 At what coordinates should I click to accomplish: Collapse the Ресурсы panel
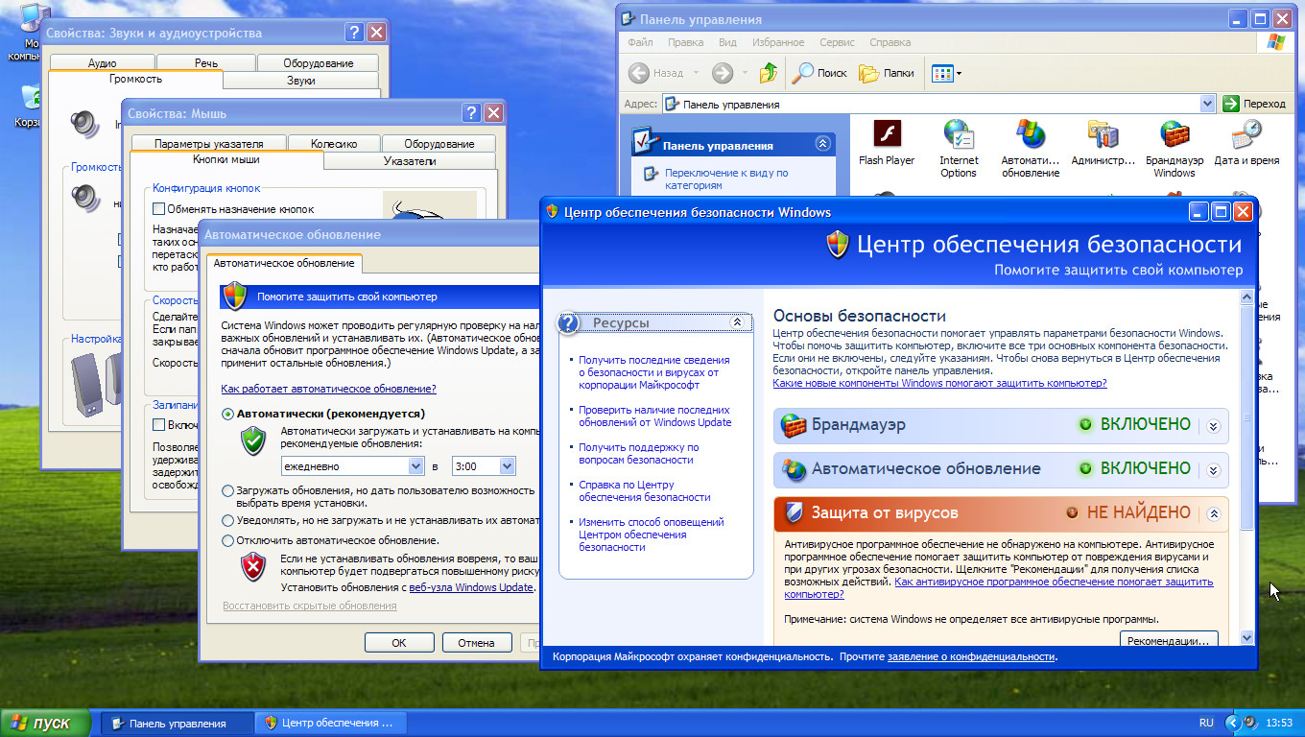pos(737,323)
